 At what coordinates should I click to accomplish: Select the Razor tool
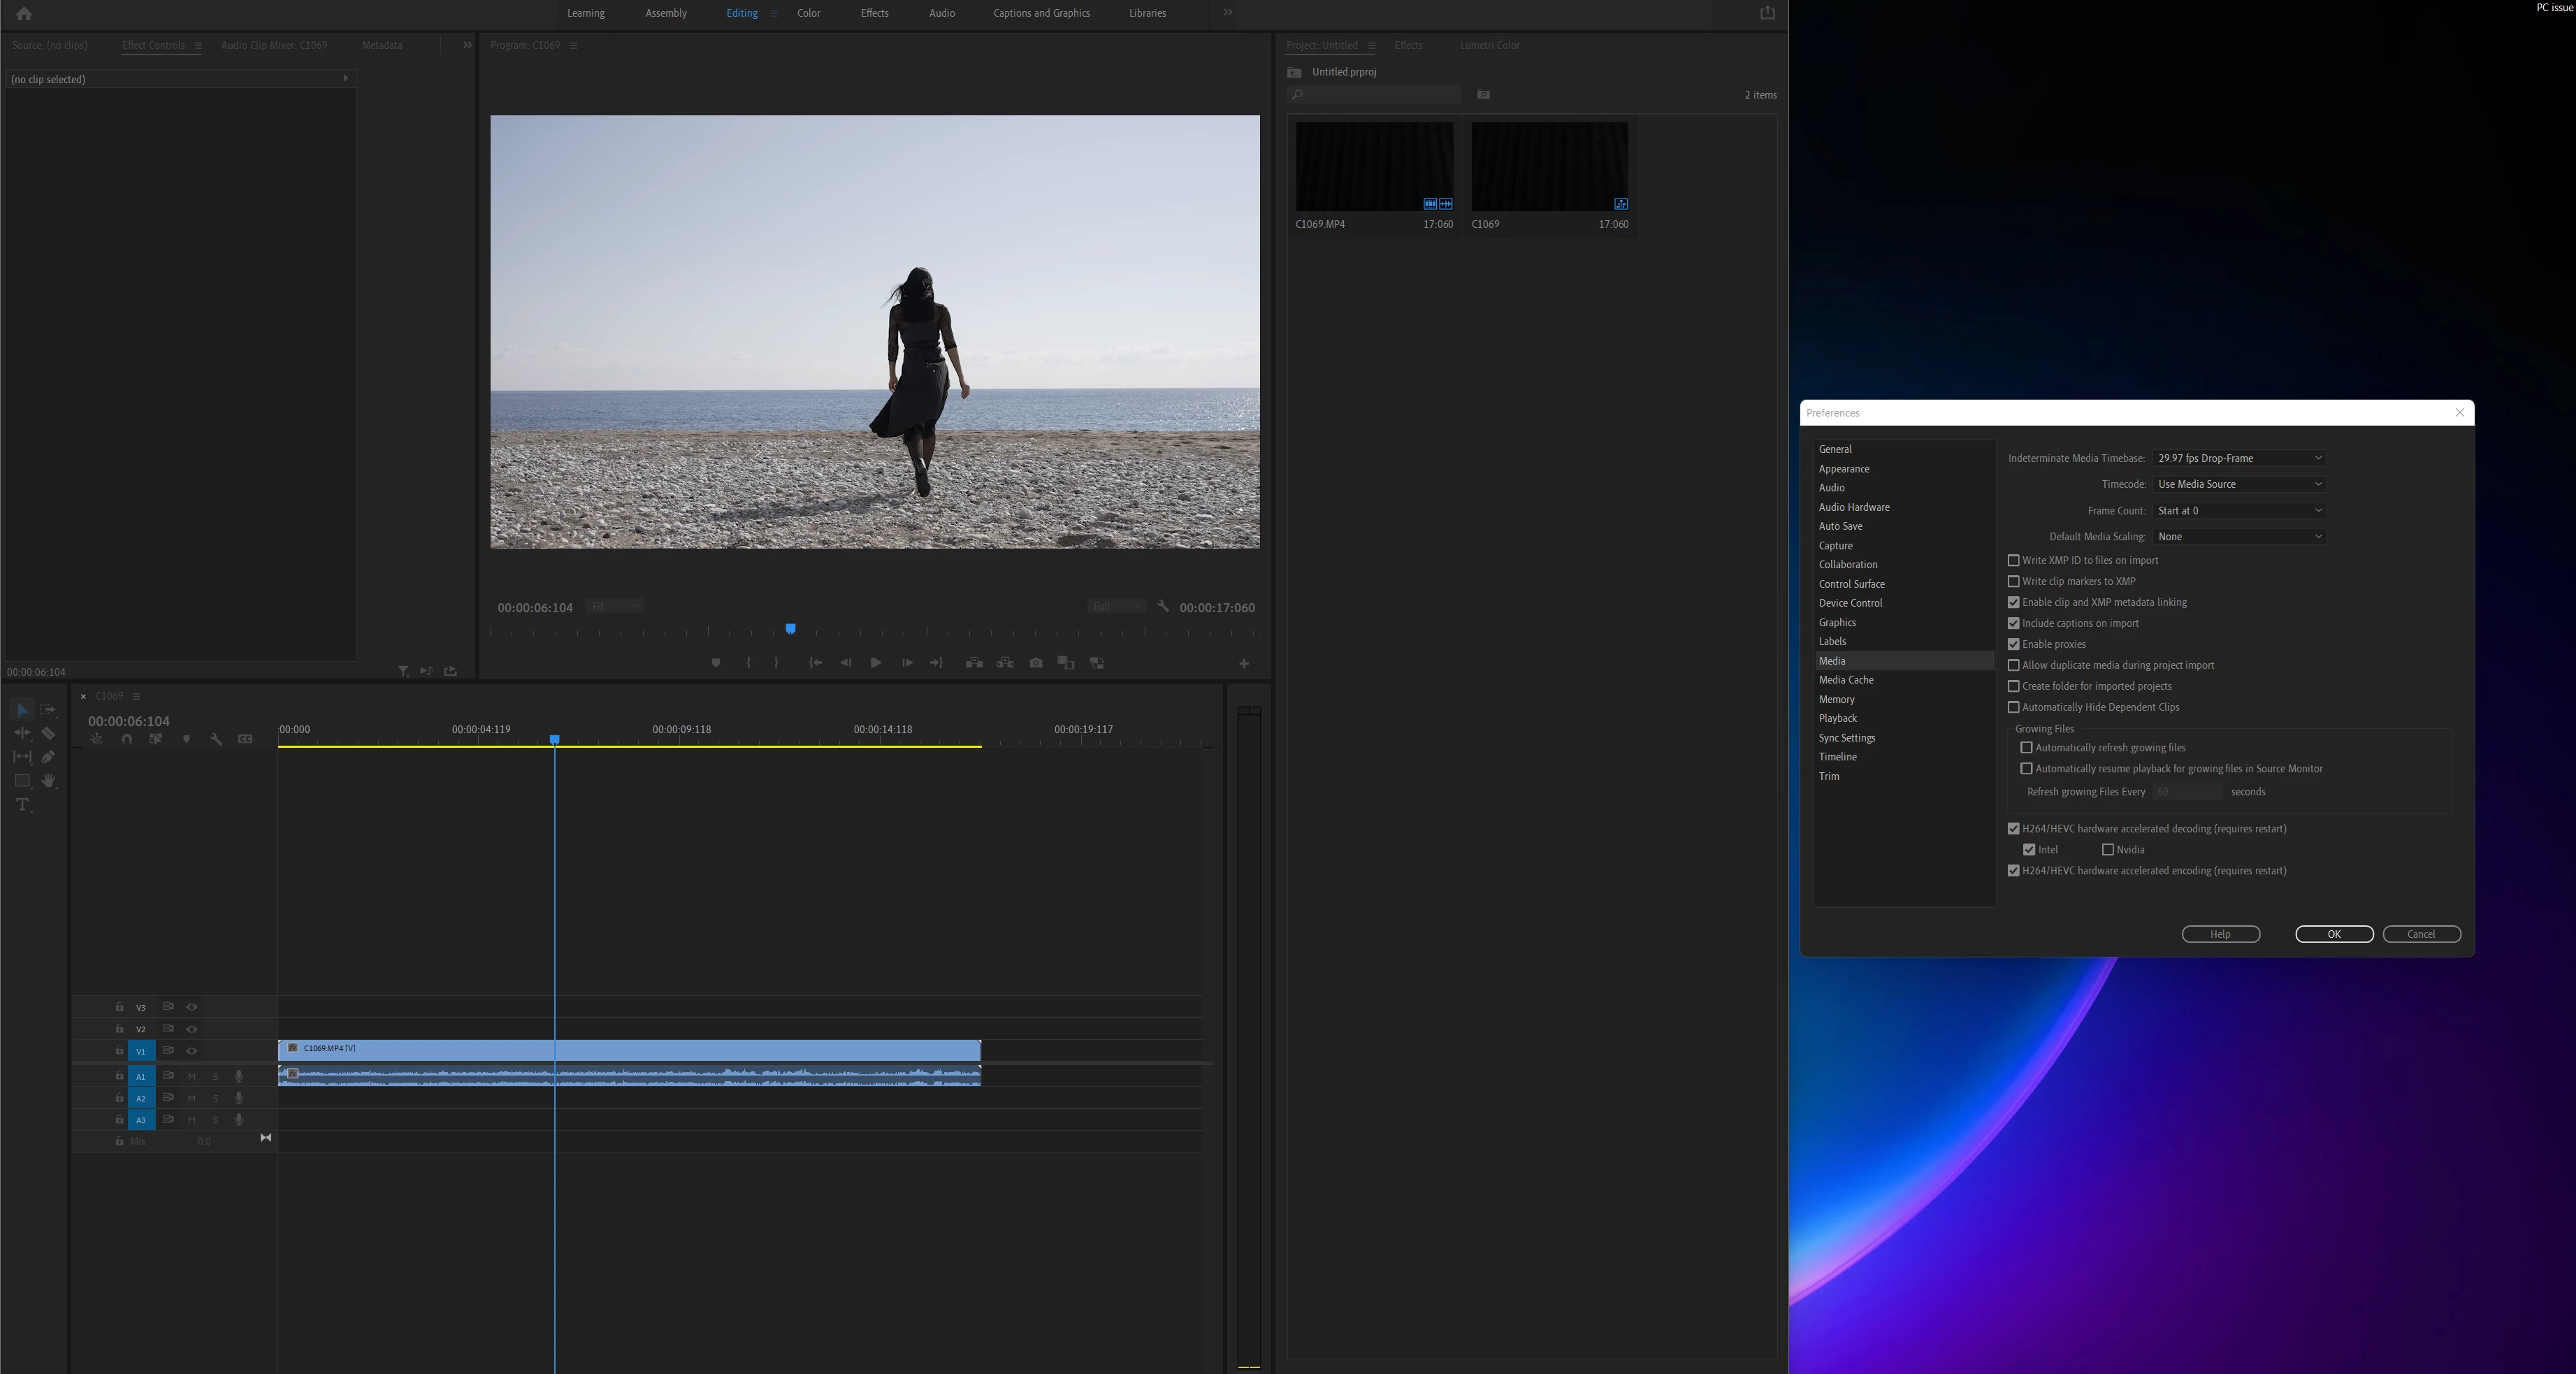pos(47,733)
